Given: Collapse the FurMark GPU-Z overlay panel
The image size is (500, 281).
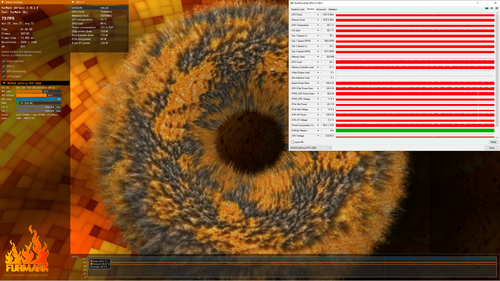Looking at the screenshot, I should [x=73, y=2].
